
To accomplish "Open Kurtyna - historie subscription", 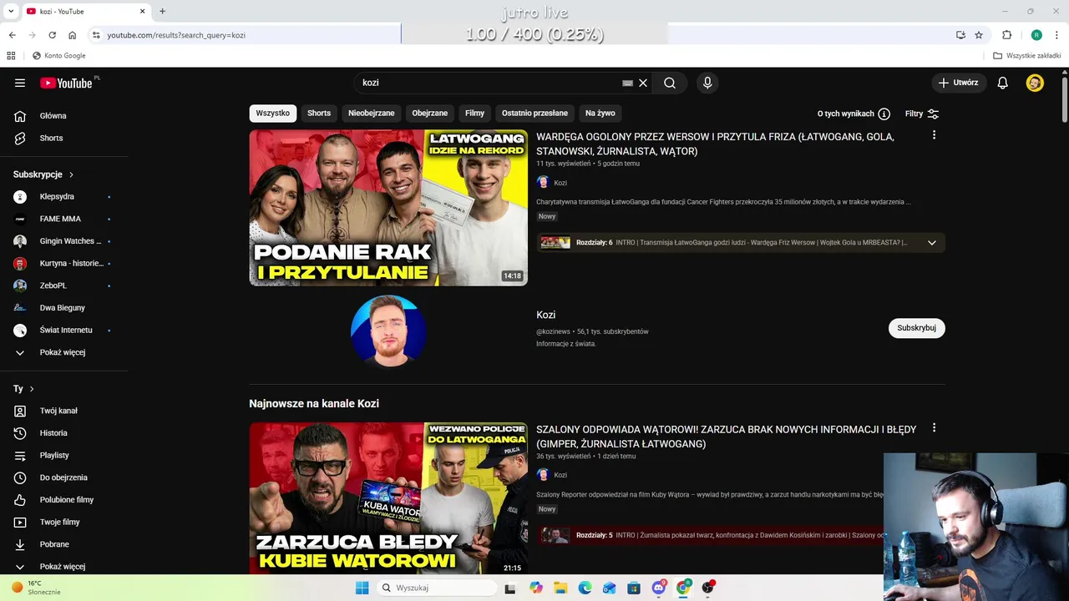I will tap(64, 263).
